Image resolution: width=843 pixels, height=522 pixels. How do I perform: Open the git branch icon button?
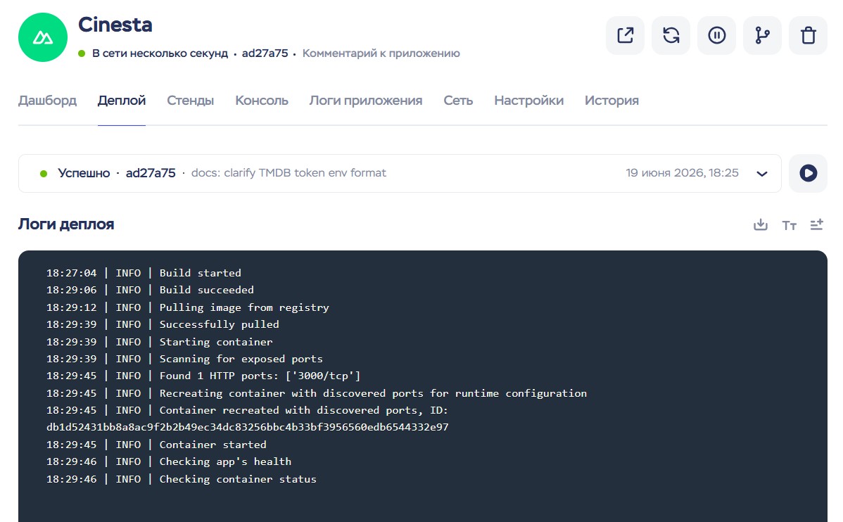point(762,35)
